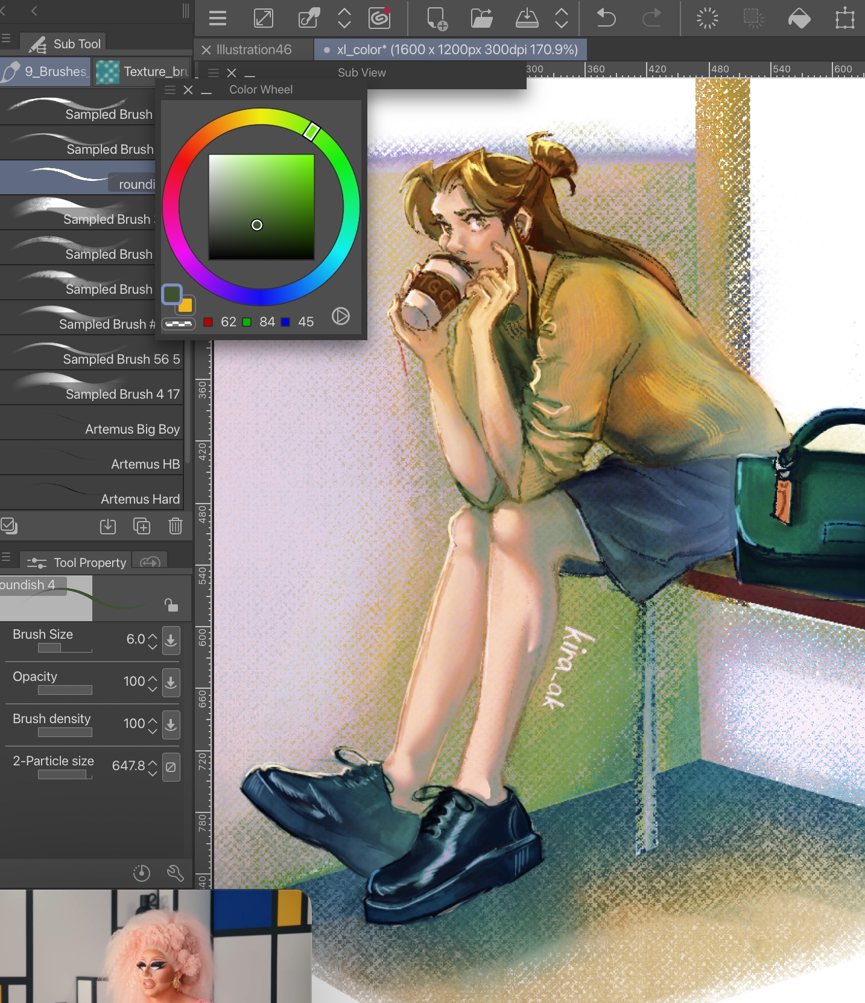Select the yellow sub color swatch

point(186,306)
